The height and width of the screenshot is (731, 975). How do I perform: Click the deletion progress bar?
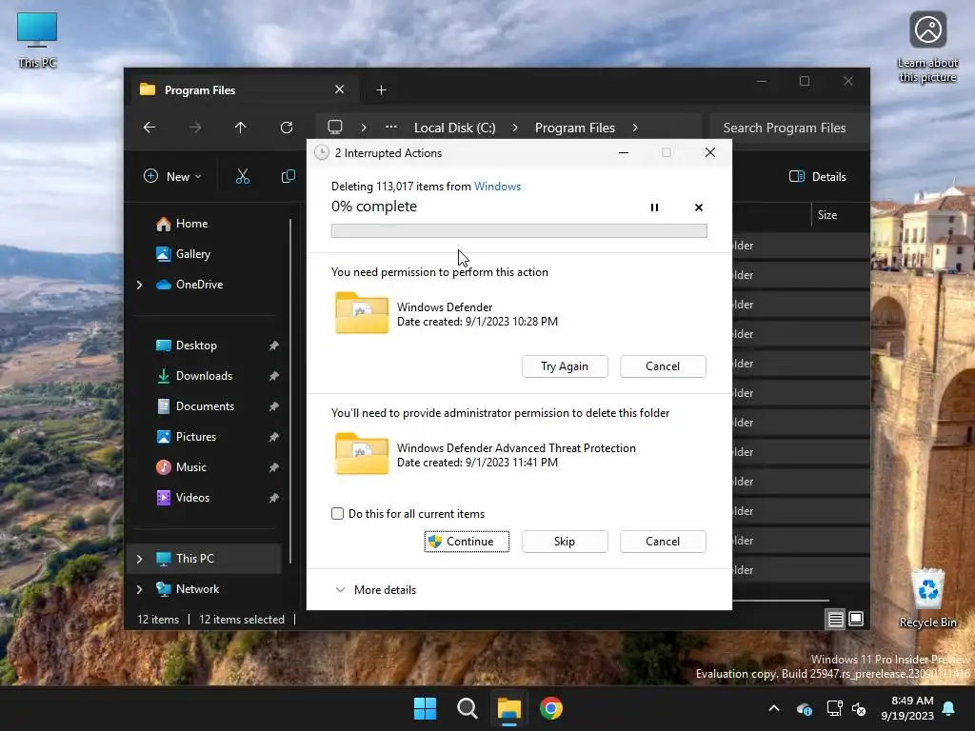pos(519,231)
